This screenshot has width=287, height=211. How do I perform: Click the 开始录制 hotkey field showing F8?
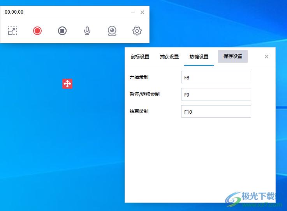(216, 77)
